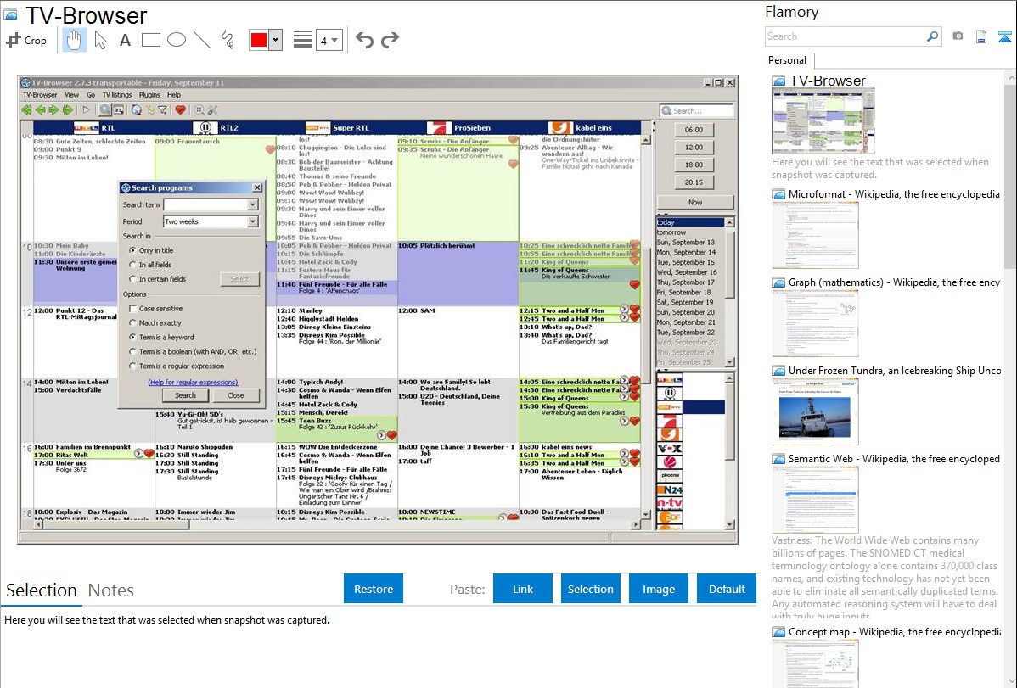Screen dimensions: 1017x688
Task: Activate the hand pan tool
Action: [74, 40]
